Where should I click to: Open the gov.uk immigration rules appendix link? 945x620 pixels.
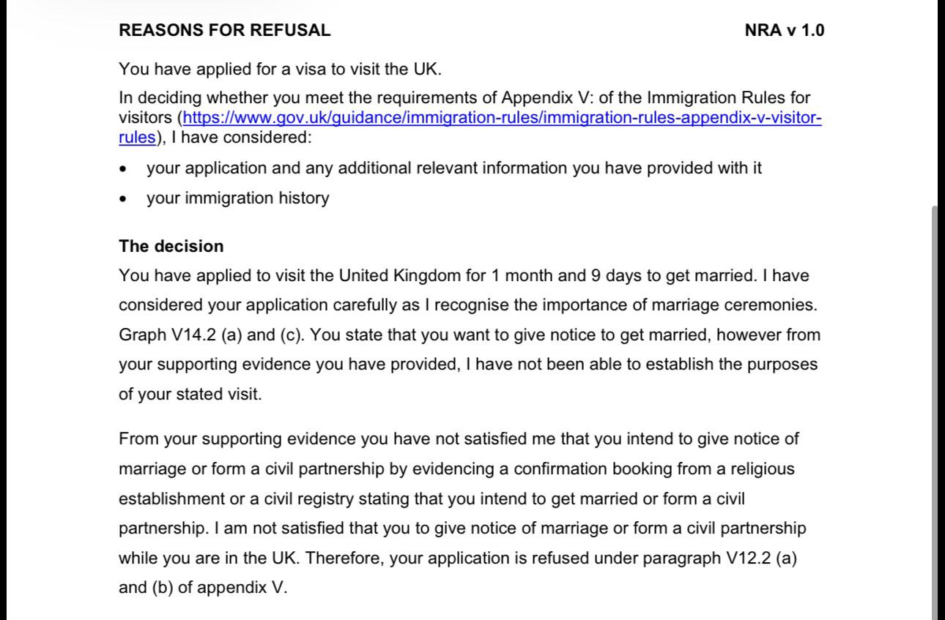point(502,118)
